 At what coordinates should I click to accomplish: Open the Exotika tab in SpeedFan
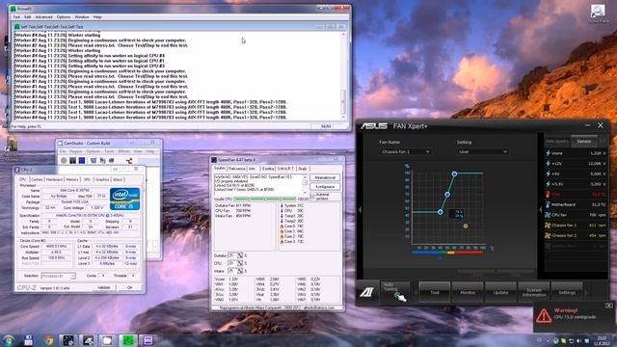(268, 169)
